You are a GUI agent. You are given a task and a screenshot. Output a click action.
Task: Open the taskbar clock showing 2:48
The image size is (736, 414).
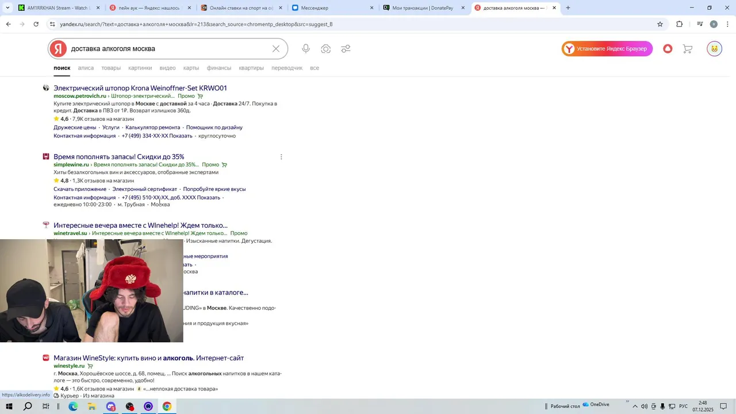(703, 407)
